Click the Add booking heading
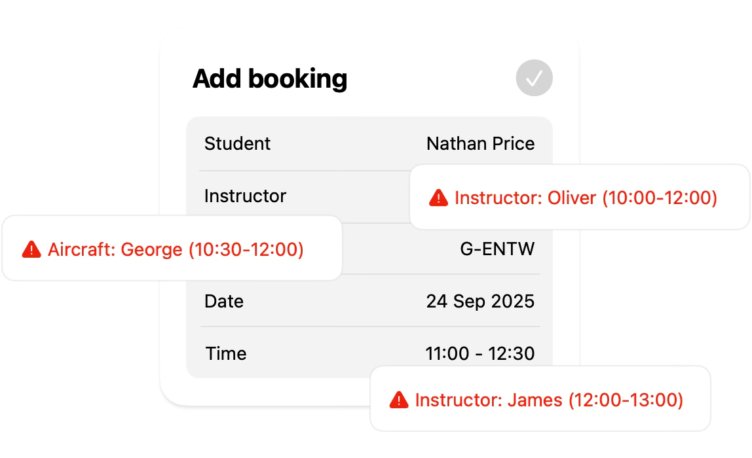This screenshot has height=458, width=752. point(270,79)
